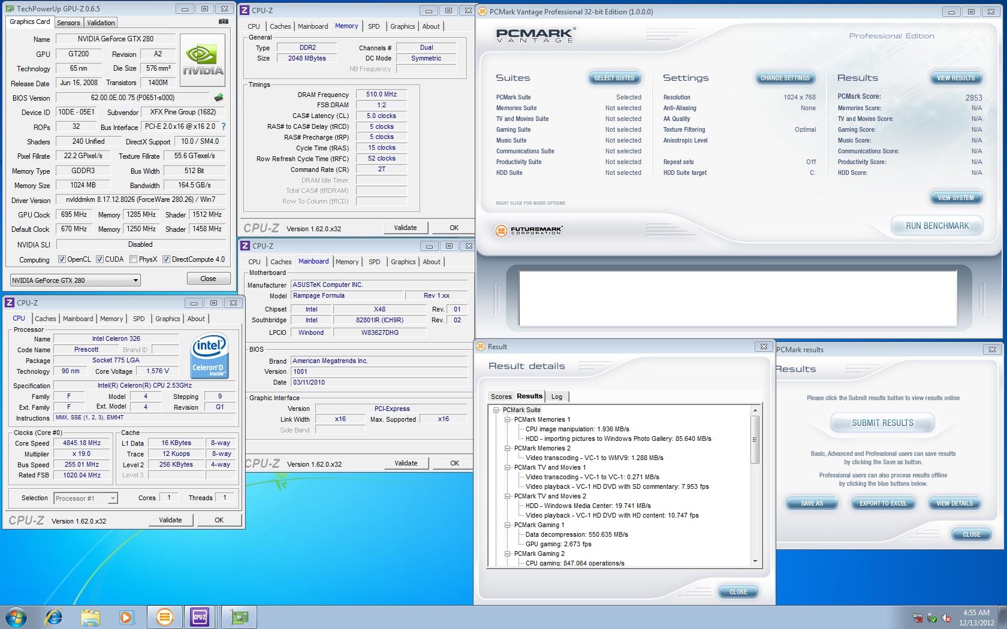1007x629 pixels.
Task: Click the PCMark Vantage title bar icon
Action: (x=483, y=11)
